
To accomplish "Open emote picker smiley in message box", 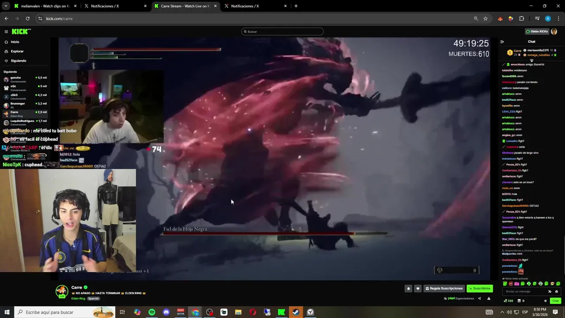I will (556, 291).
